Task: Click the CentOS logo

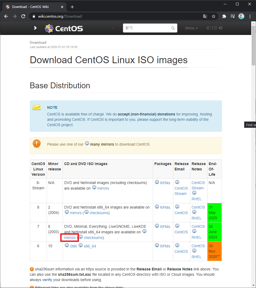Action: 64,29
